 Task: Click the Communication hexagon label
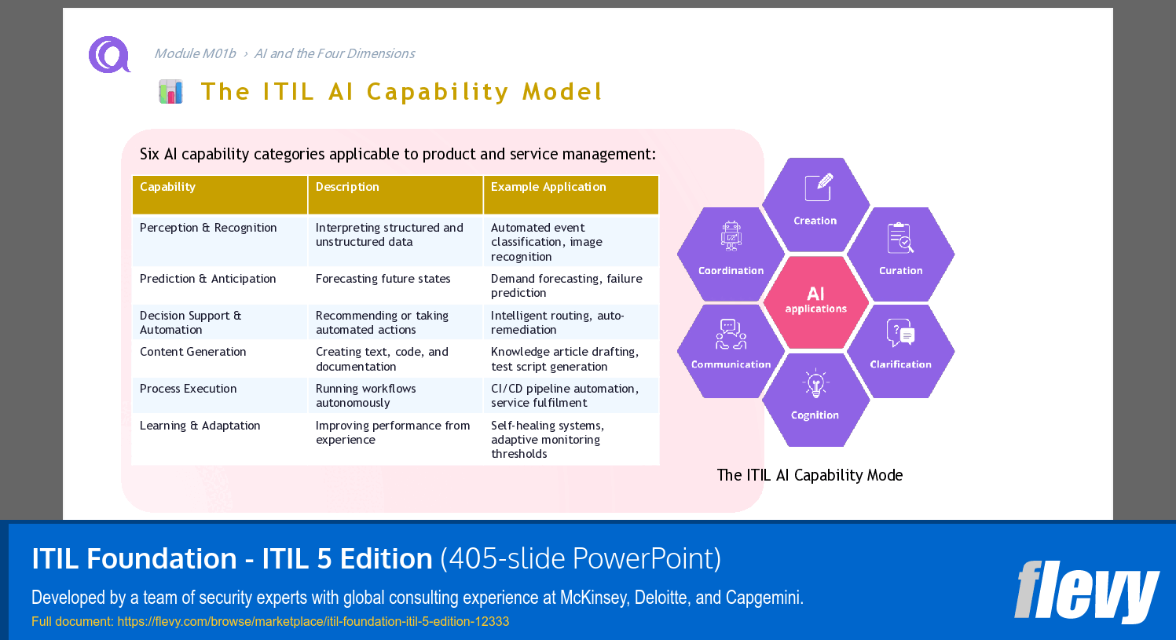coord(731,364)
